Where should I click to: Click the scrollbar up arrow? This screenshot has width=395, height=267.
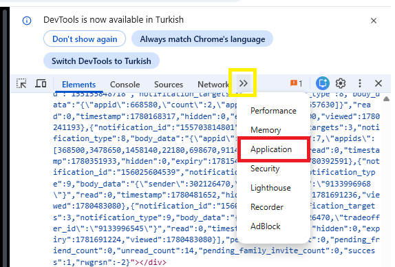387,98
